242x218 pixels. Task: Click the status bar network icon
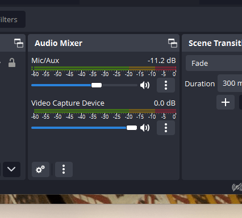click(x=237, y=187)
